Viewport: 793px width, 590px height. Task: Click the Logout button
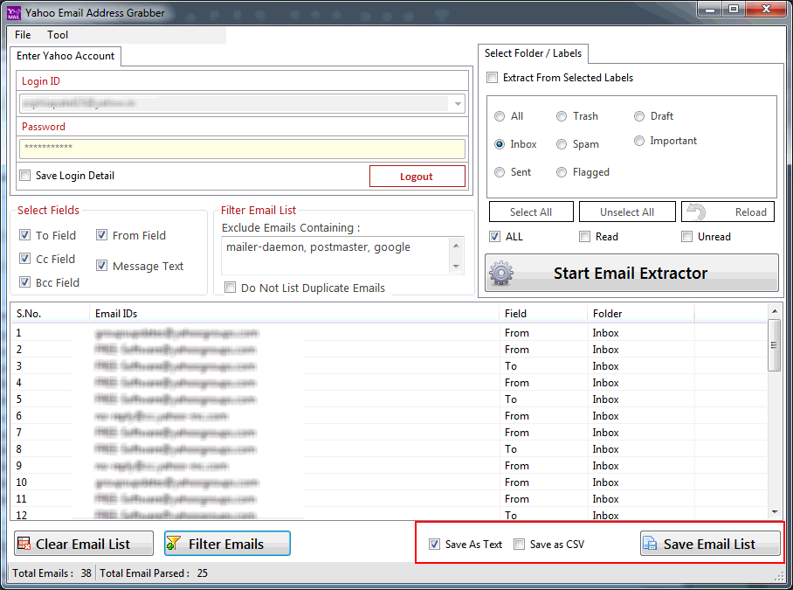point(417,177)
